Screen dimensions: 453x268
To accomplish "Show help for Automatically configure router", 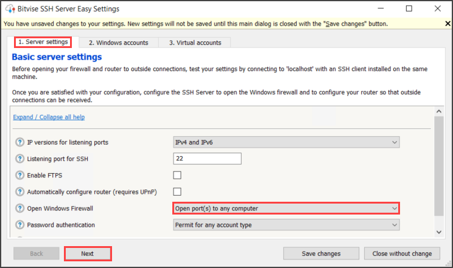I will click(19, 191).
